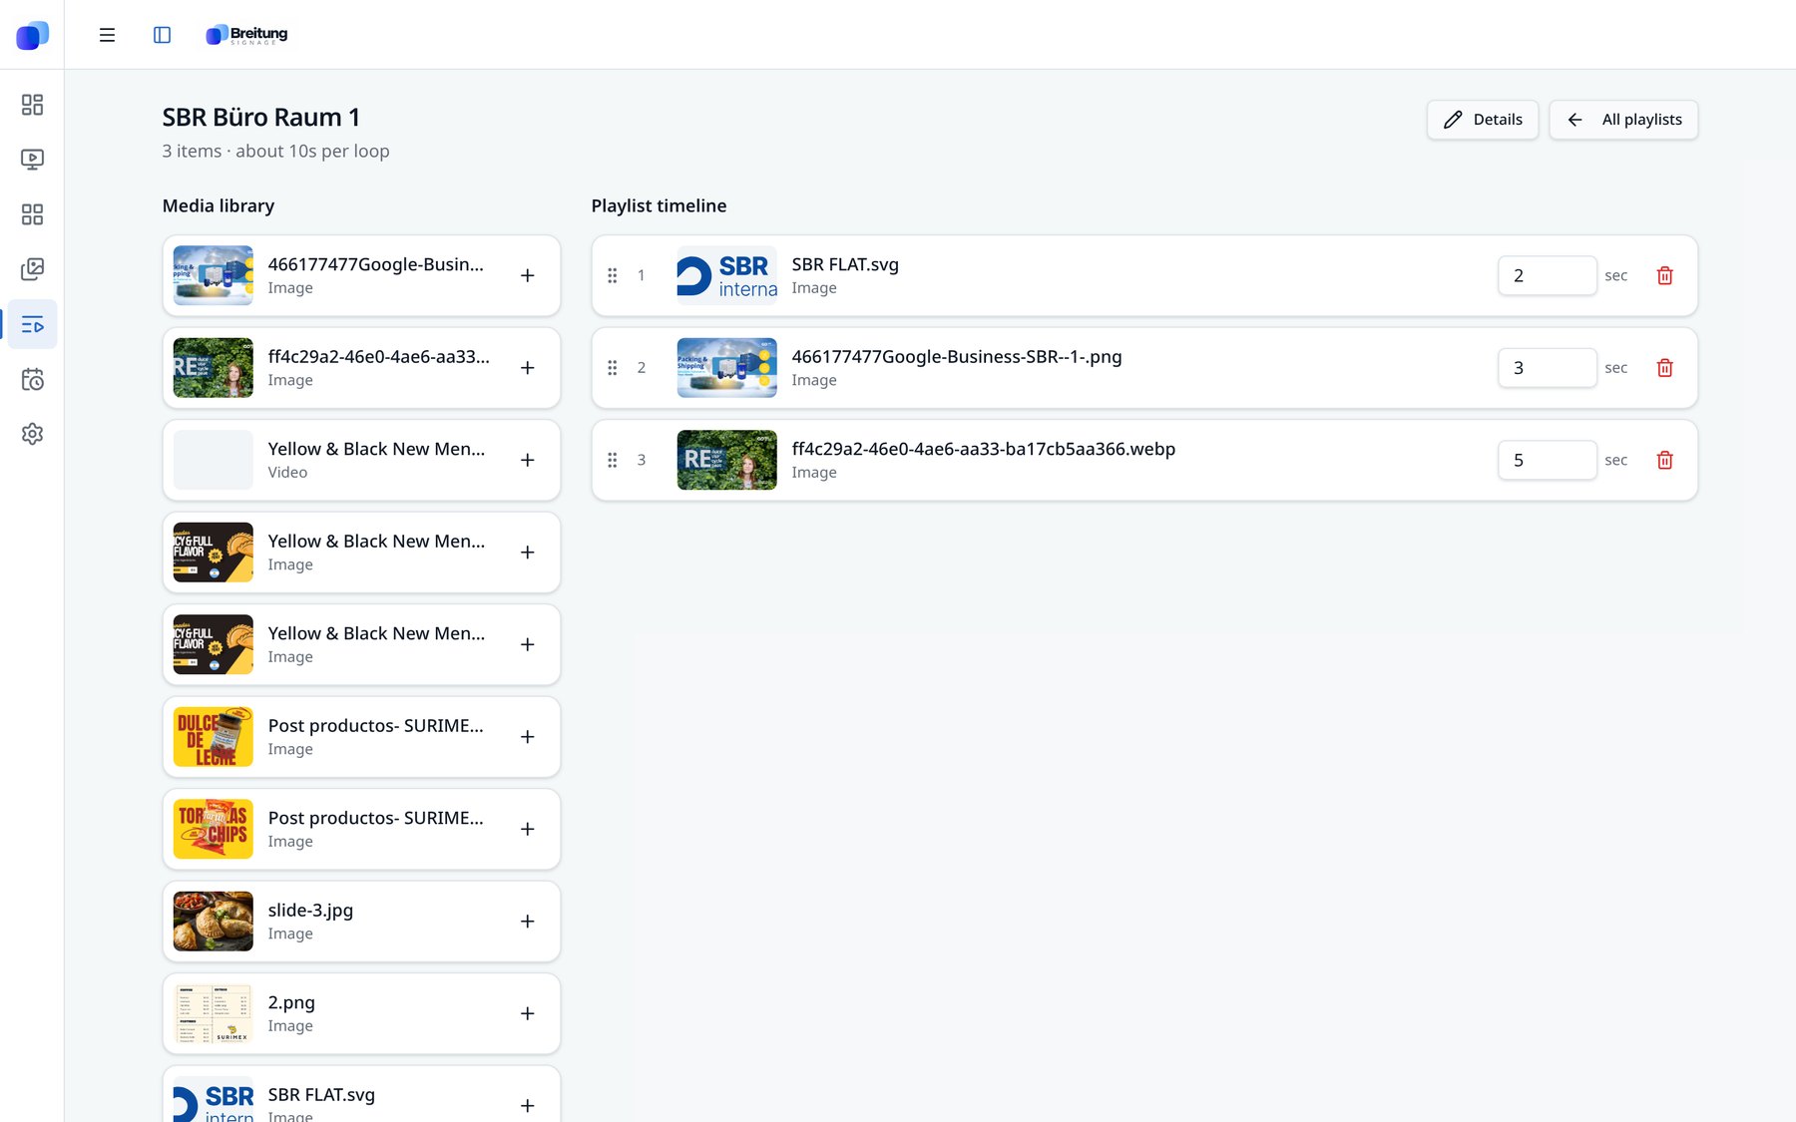Open the hamburger menu icon
The height and width of the screenshot is (1122, 1796).
click(x=107, y=35)
